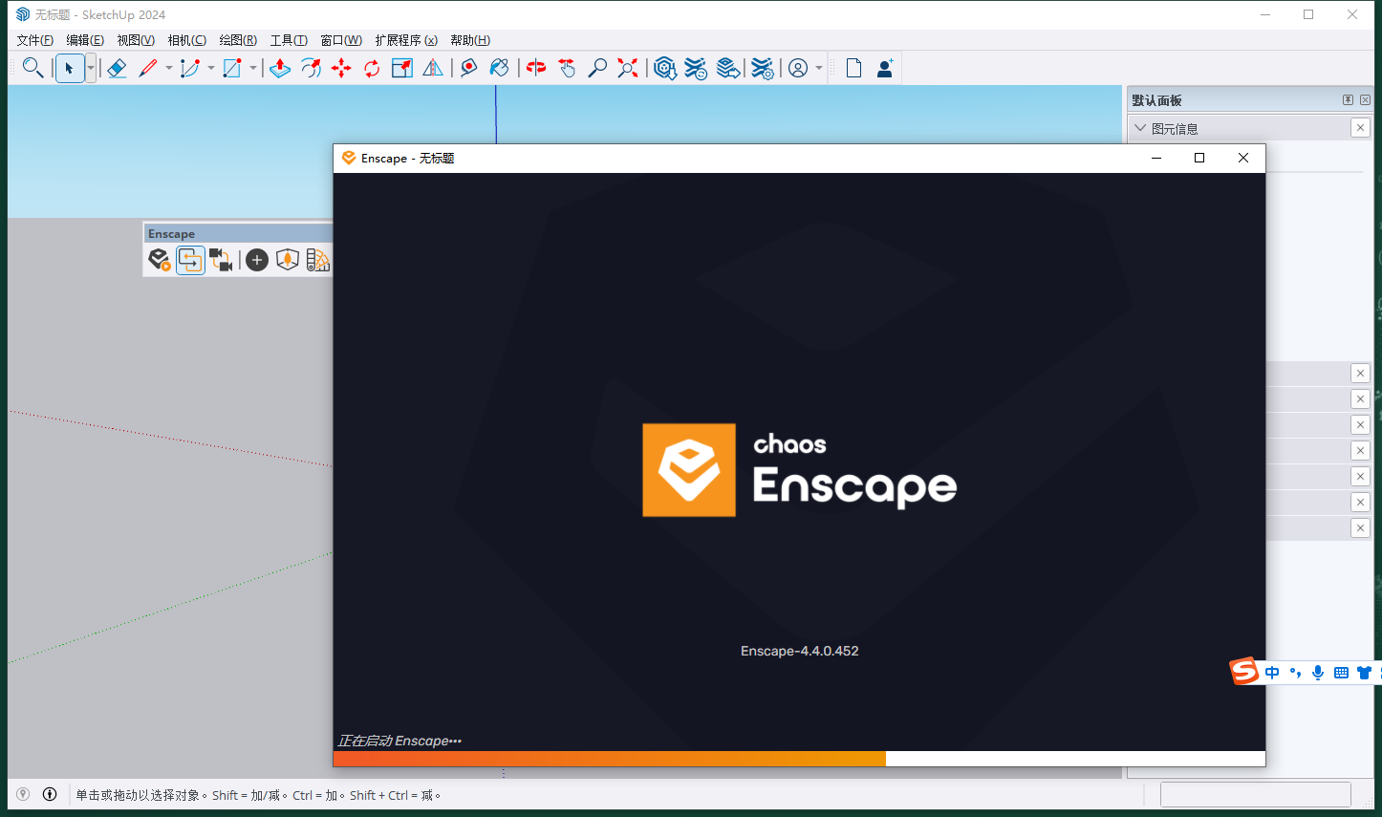Select the Rectangle shape tool
The height and width of the screenshot is (817, 1382).
pos(232,68)
